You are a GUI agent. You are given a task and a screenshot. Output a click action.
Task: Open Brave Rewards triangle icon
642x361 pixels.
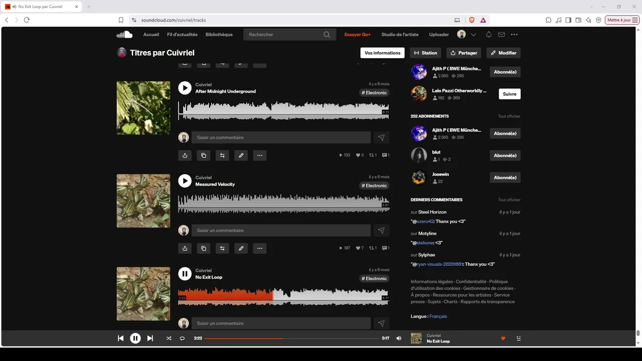(483, 20)
